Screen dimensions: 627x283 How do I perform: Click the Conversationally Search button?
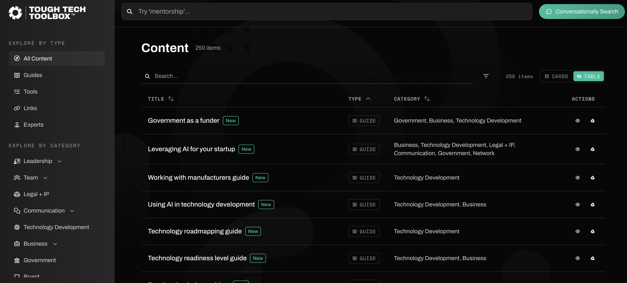pos(582,12)
